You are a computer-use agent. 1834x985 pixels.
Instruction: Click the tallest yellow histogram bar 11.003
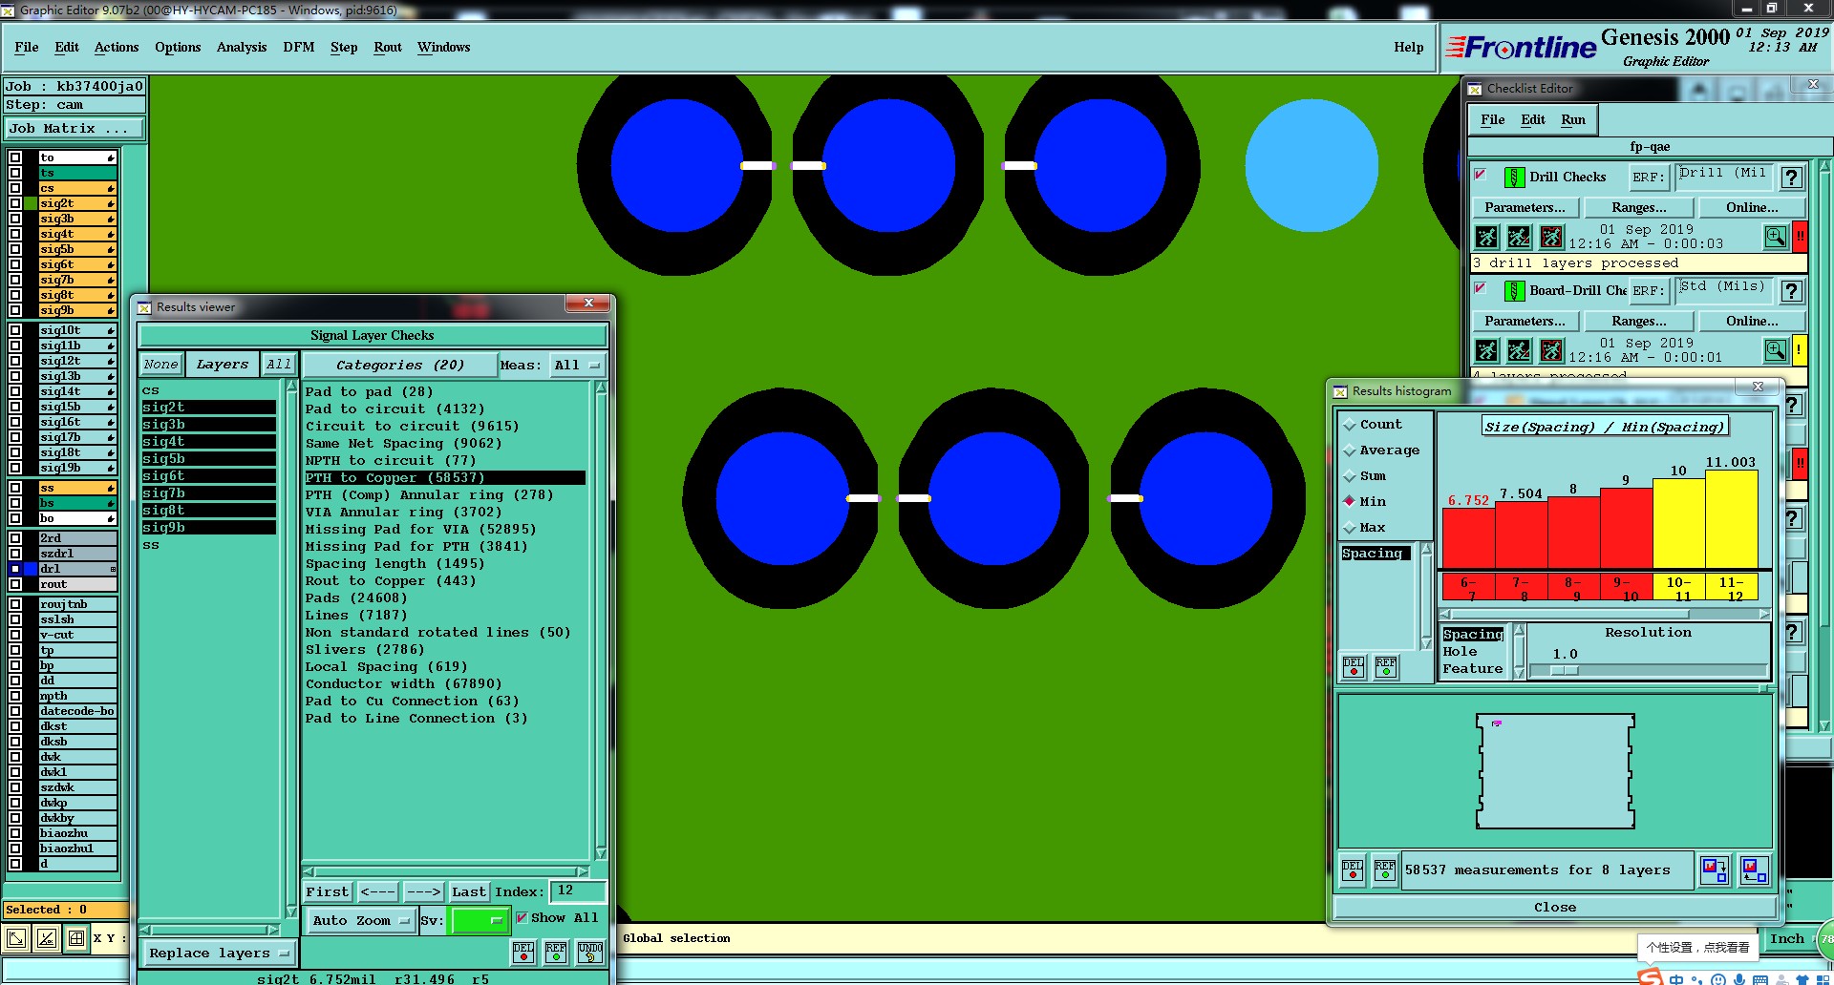click(1731, 519)
